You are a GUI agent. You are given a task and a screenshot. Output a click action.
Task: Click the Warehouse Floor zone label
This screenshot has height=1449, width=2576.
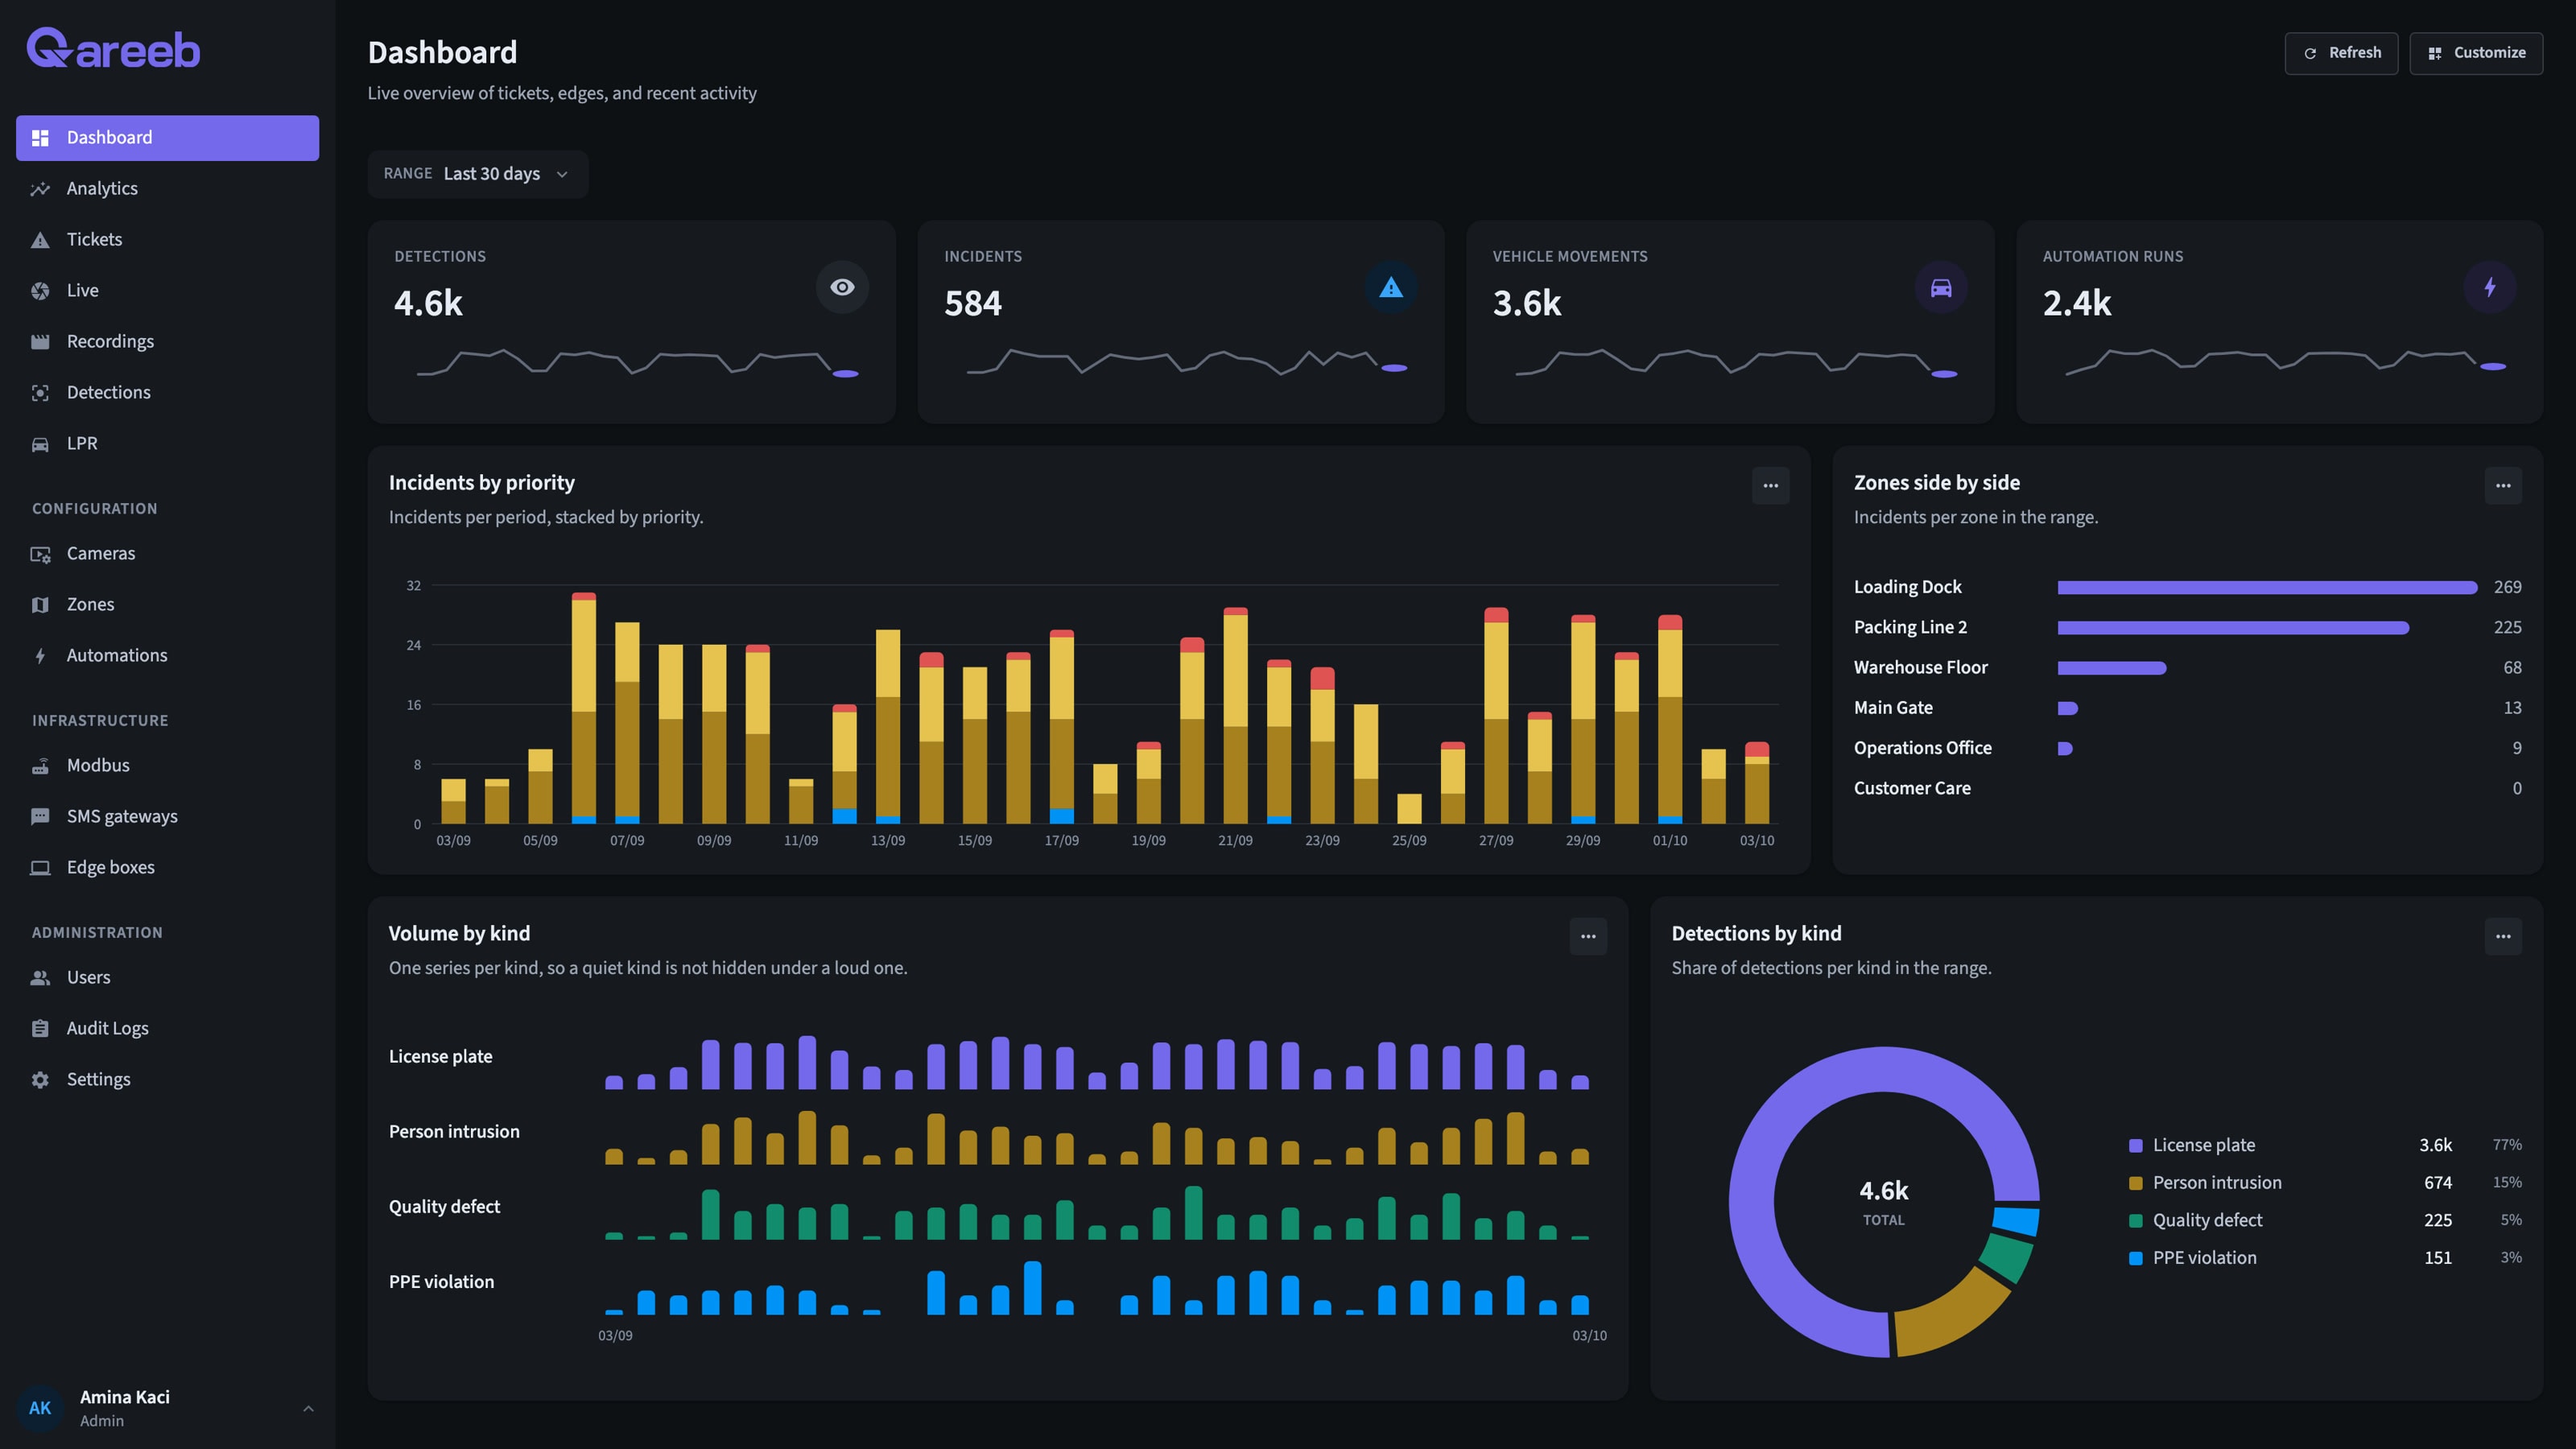pyautogui.click(x=1920, y=668)
